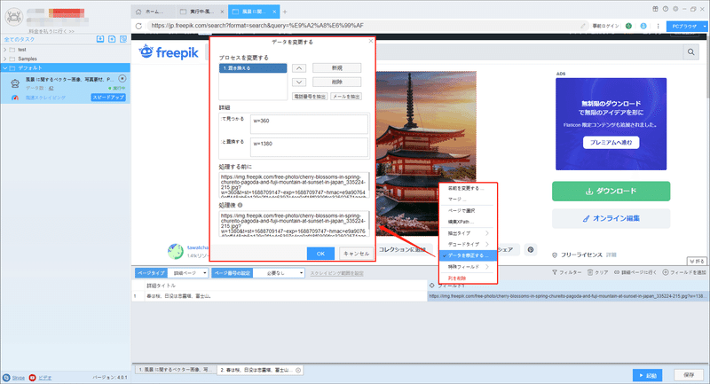
Task: Open the new tab plus button
Action: tap(285, 12)
